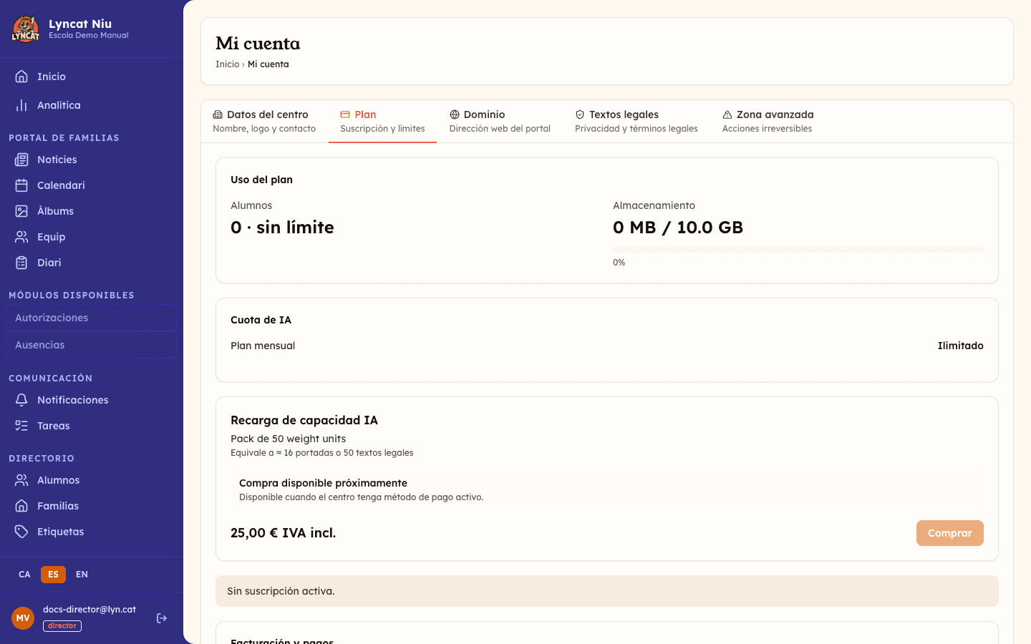Switch language to EN

click(x=82, y=575)
